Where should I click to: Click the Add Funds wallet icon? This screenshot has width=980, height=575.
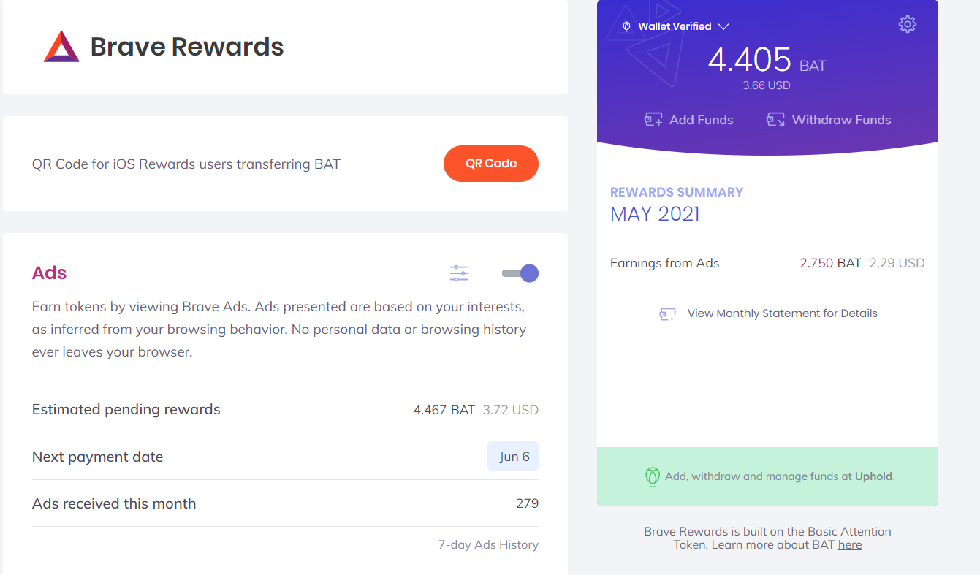pos(653,119)
